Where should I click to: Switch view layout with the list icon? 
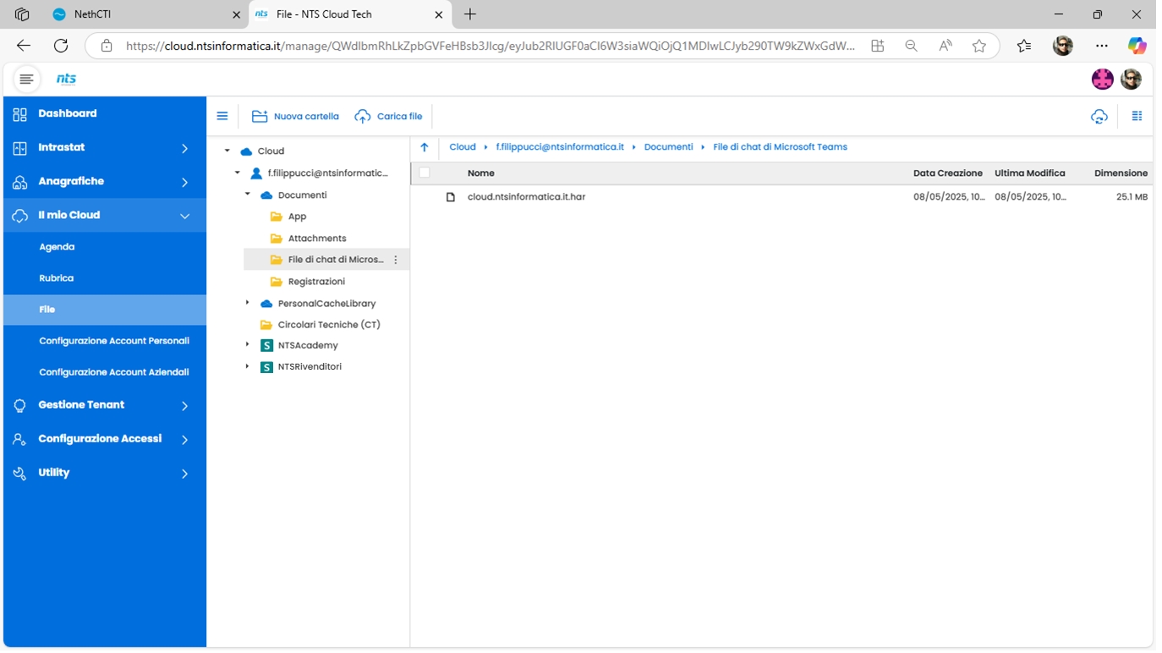click(x=1137, y=117)
